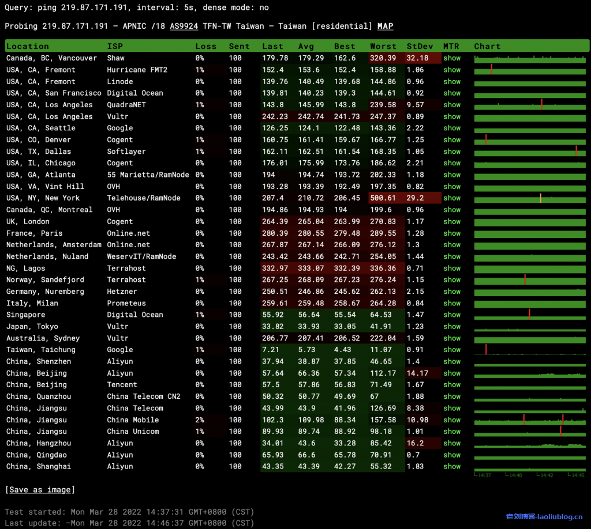Show MTR for Canada Vancouver Shaw

pyautogui.click(x=452, y=58)
